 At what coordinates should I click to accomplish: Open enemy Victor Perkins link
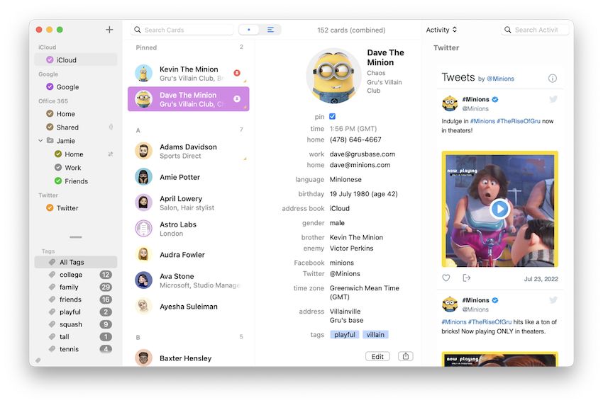pyautogui.click(x=351, y=248)
